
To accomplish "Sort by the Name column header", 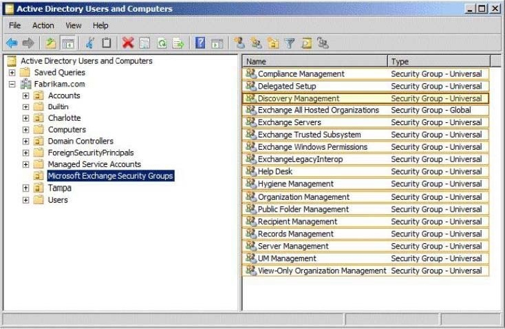I will coord(315,61).
